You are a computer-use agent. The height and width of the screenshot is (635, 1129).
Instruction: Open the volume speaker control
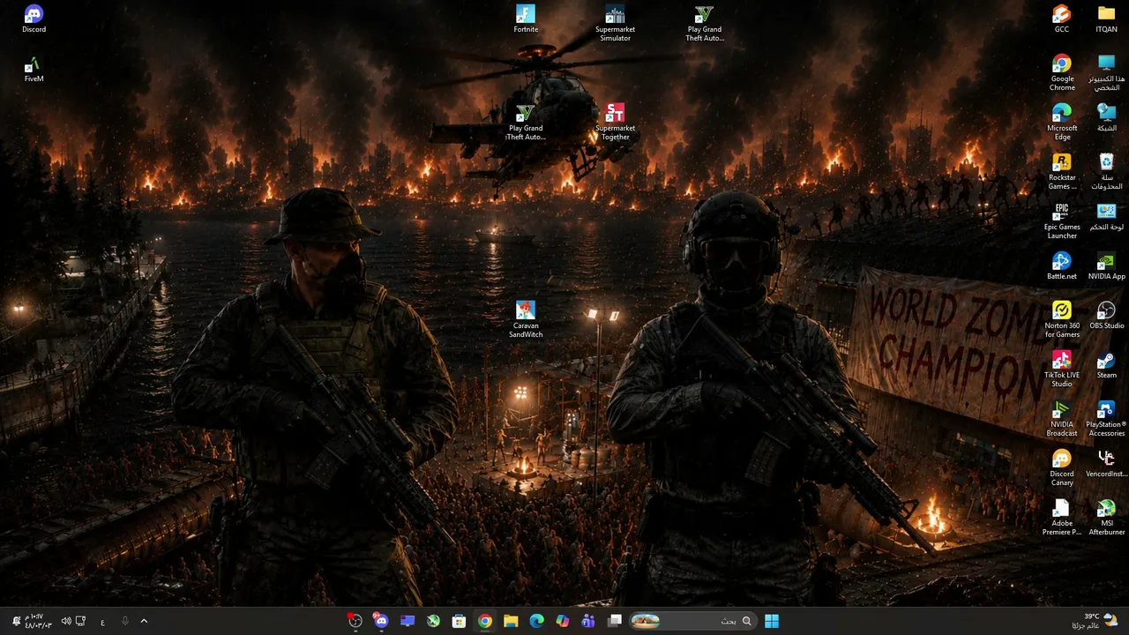66,621
